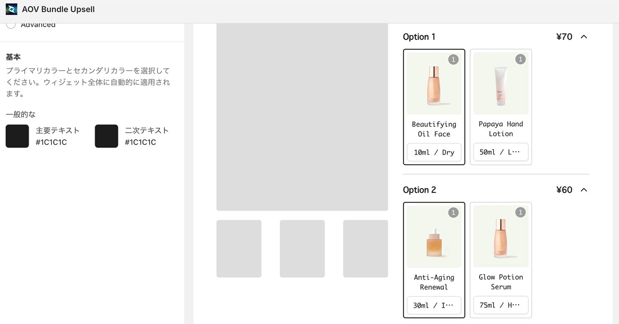The height and width of the screenshot is (324, 619).
Task: Select the first small gallery thumbnail placeholder
Action: point(239,248)
